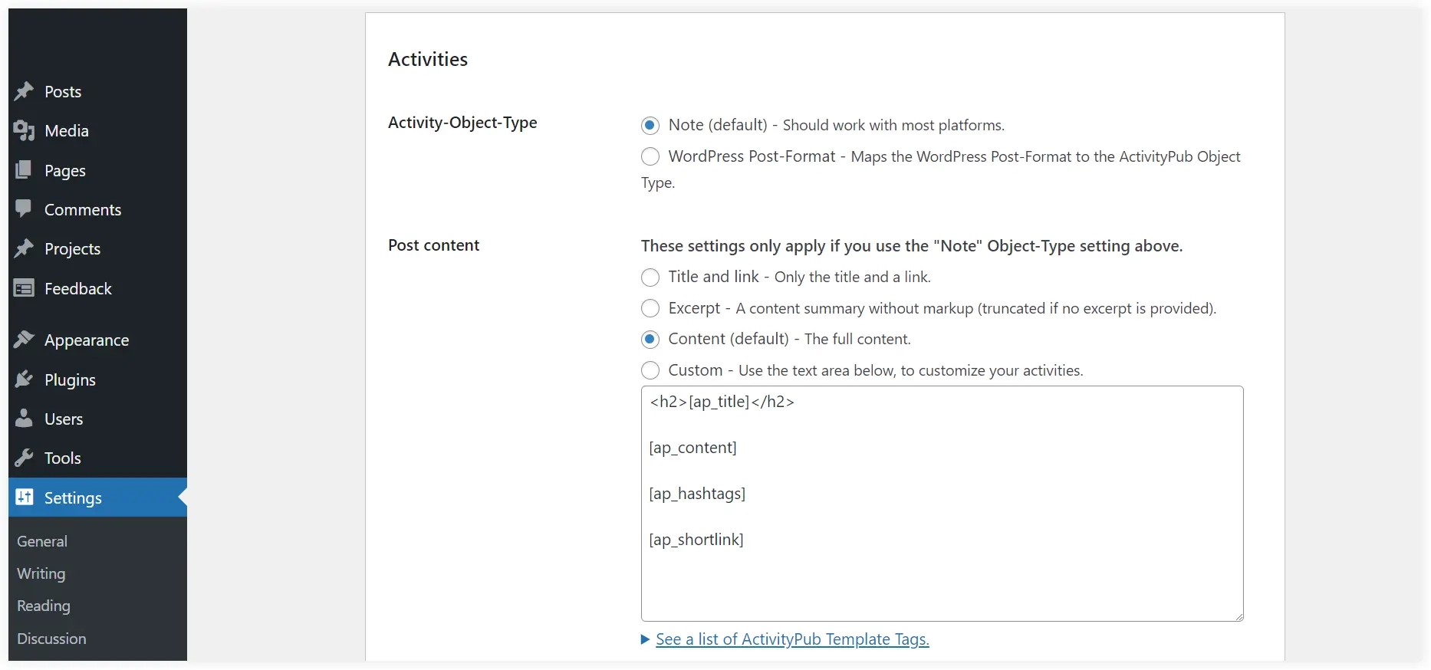Click inside the custom template text area

click(942, 504)
